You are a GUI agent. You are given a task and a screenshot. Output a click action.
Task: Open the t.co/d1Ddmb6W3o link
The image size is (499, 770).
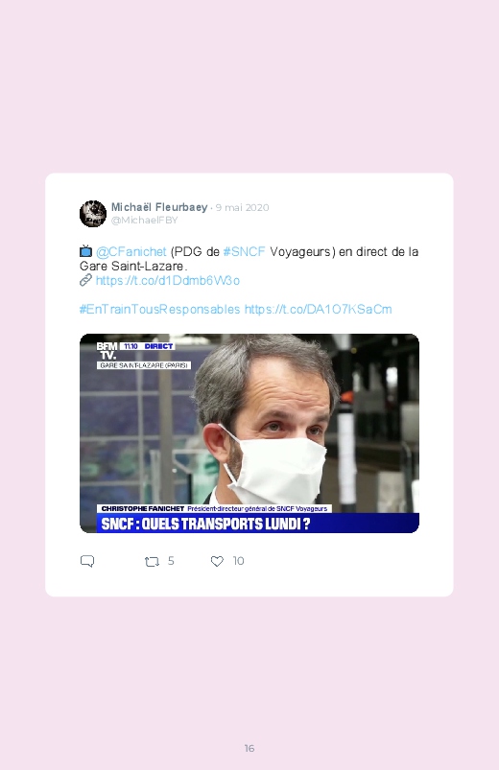168,280
